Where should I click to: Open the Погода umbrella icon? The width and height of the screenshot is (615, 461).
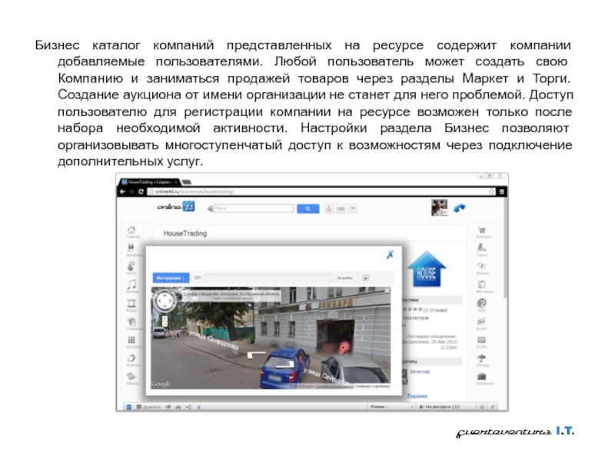coord(482,360)
